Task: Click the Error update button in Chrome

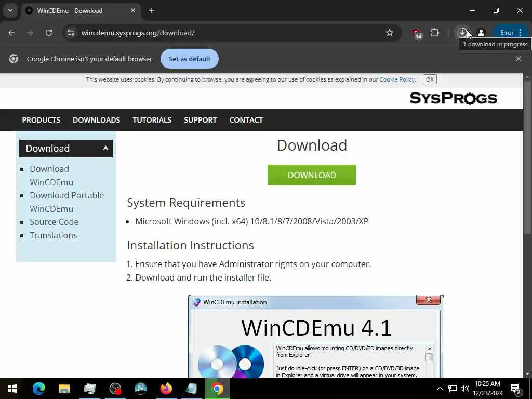Action: tap(511, 33)
